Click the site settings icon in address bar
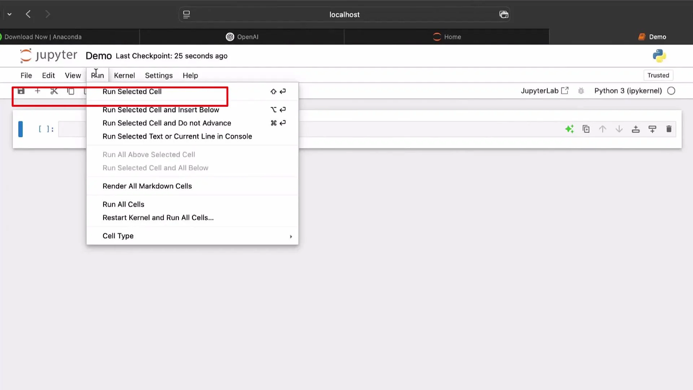The height and width of the screenshot is (390, 693). click(187, 14)
